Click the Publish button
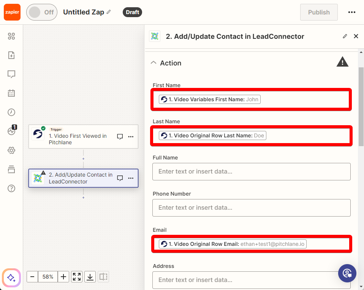364x290 pixels. (319, 12)
